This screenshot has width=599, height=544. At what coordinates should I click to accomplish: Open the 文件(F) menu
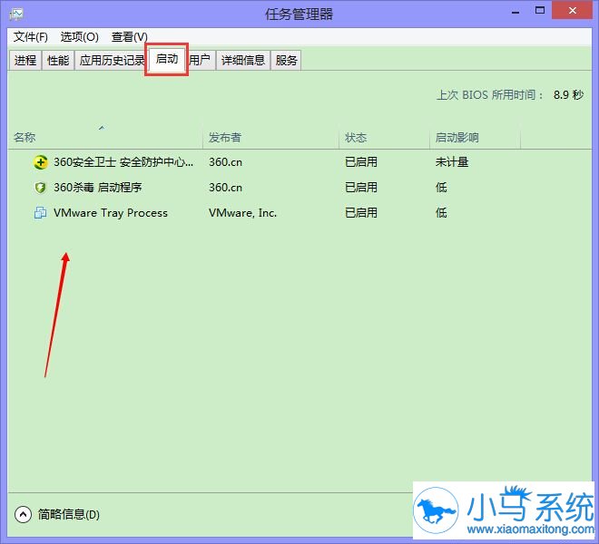[x=31, y=37]
